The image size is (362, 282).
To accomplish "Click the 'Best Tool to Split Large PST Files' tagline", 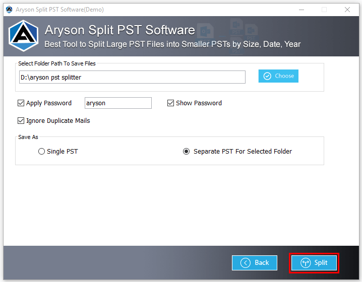I will pos(172,44).
